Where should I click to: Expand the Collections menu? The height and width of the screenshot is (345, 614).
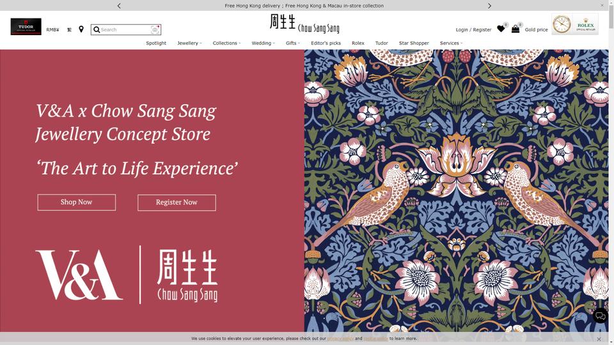[x=226, y=43]
